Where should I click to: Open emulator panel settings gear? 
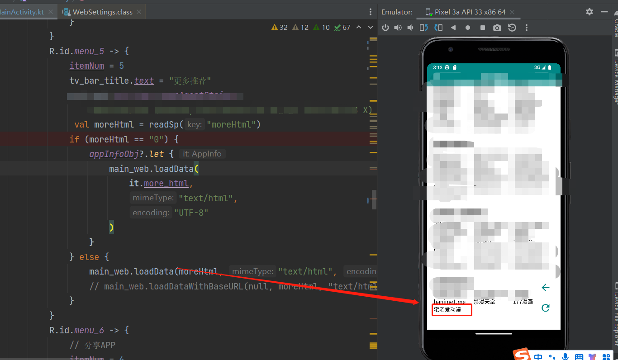[589, 12]
